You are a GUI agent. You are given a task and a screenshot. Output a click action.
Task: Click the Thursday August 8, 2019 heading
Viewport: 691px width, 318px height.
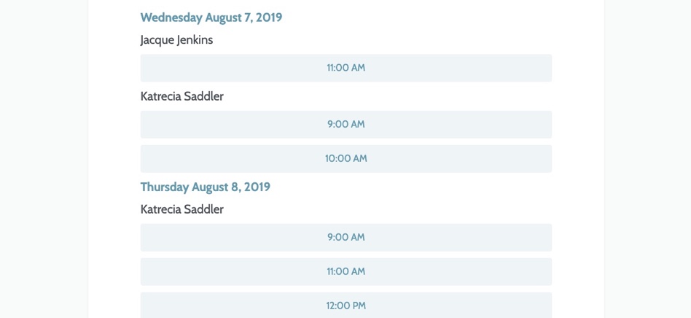[x=206, y=187]
